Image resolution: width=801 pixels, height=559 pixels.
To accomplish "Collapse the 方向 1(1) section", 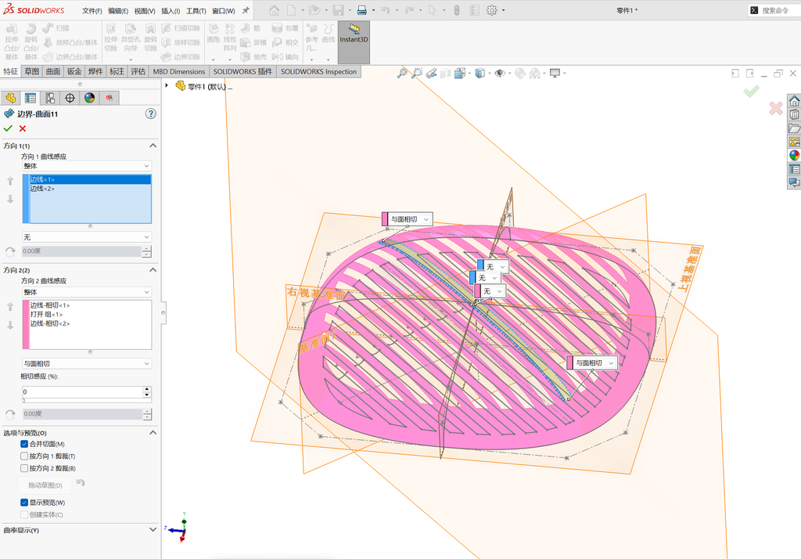I will pos(153,146).
